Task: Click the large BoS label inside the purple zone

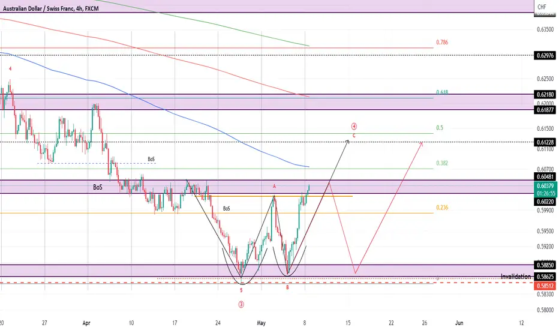Action: [97, 187]
